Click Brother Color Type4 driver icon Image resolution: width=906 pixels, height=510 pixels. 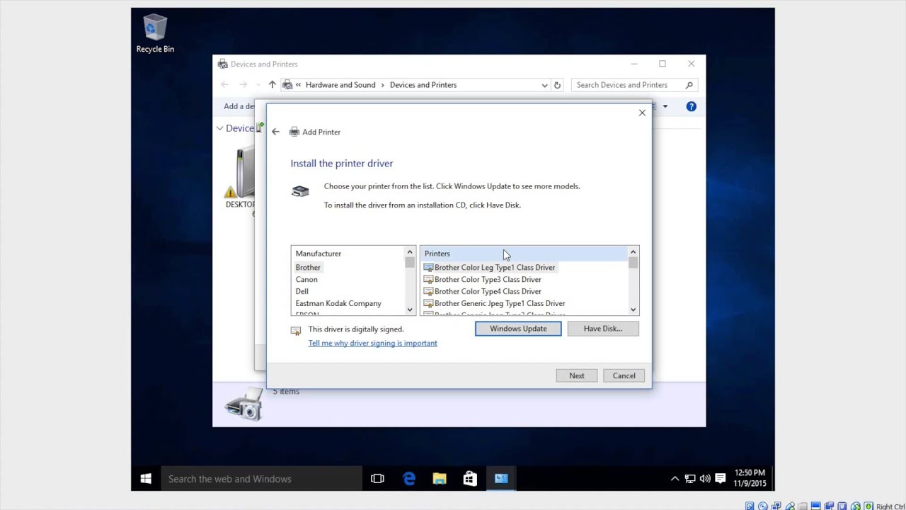click(428, 292)
